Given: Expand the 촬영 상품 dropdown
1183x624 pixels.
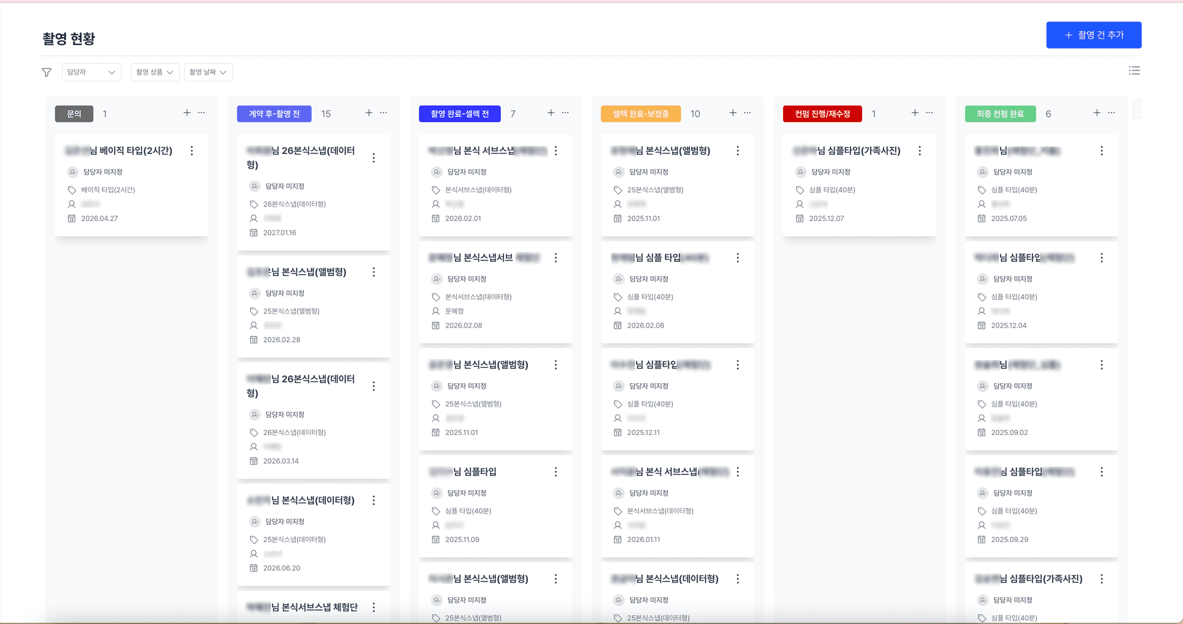Looking at the screenshot, I should (155, 72).
